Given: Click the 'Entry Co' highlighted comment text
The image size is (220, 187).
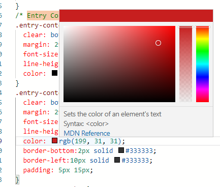Looking at the screenshot, I should tap(43, 16).
